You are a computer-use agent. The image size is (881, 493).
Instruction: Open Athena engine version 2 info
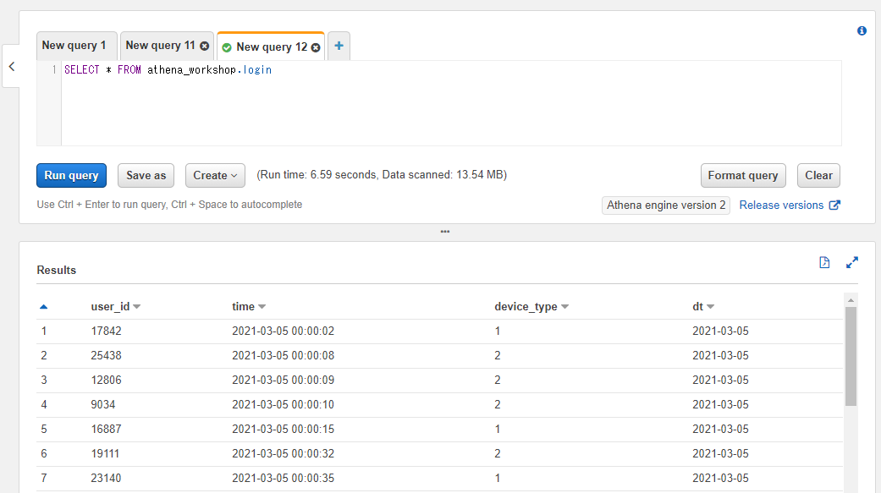point(666,205)
